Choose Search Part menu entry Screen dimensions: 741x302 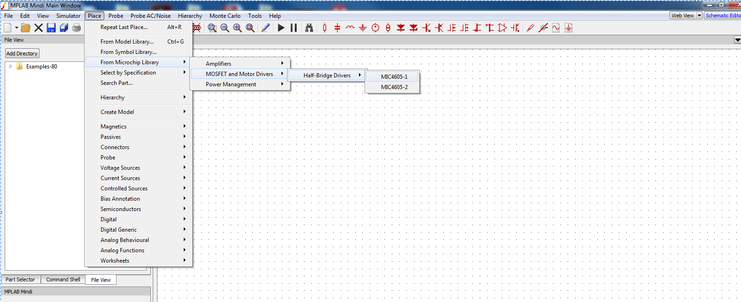pyautogui.click(x=139, y=83)
